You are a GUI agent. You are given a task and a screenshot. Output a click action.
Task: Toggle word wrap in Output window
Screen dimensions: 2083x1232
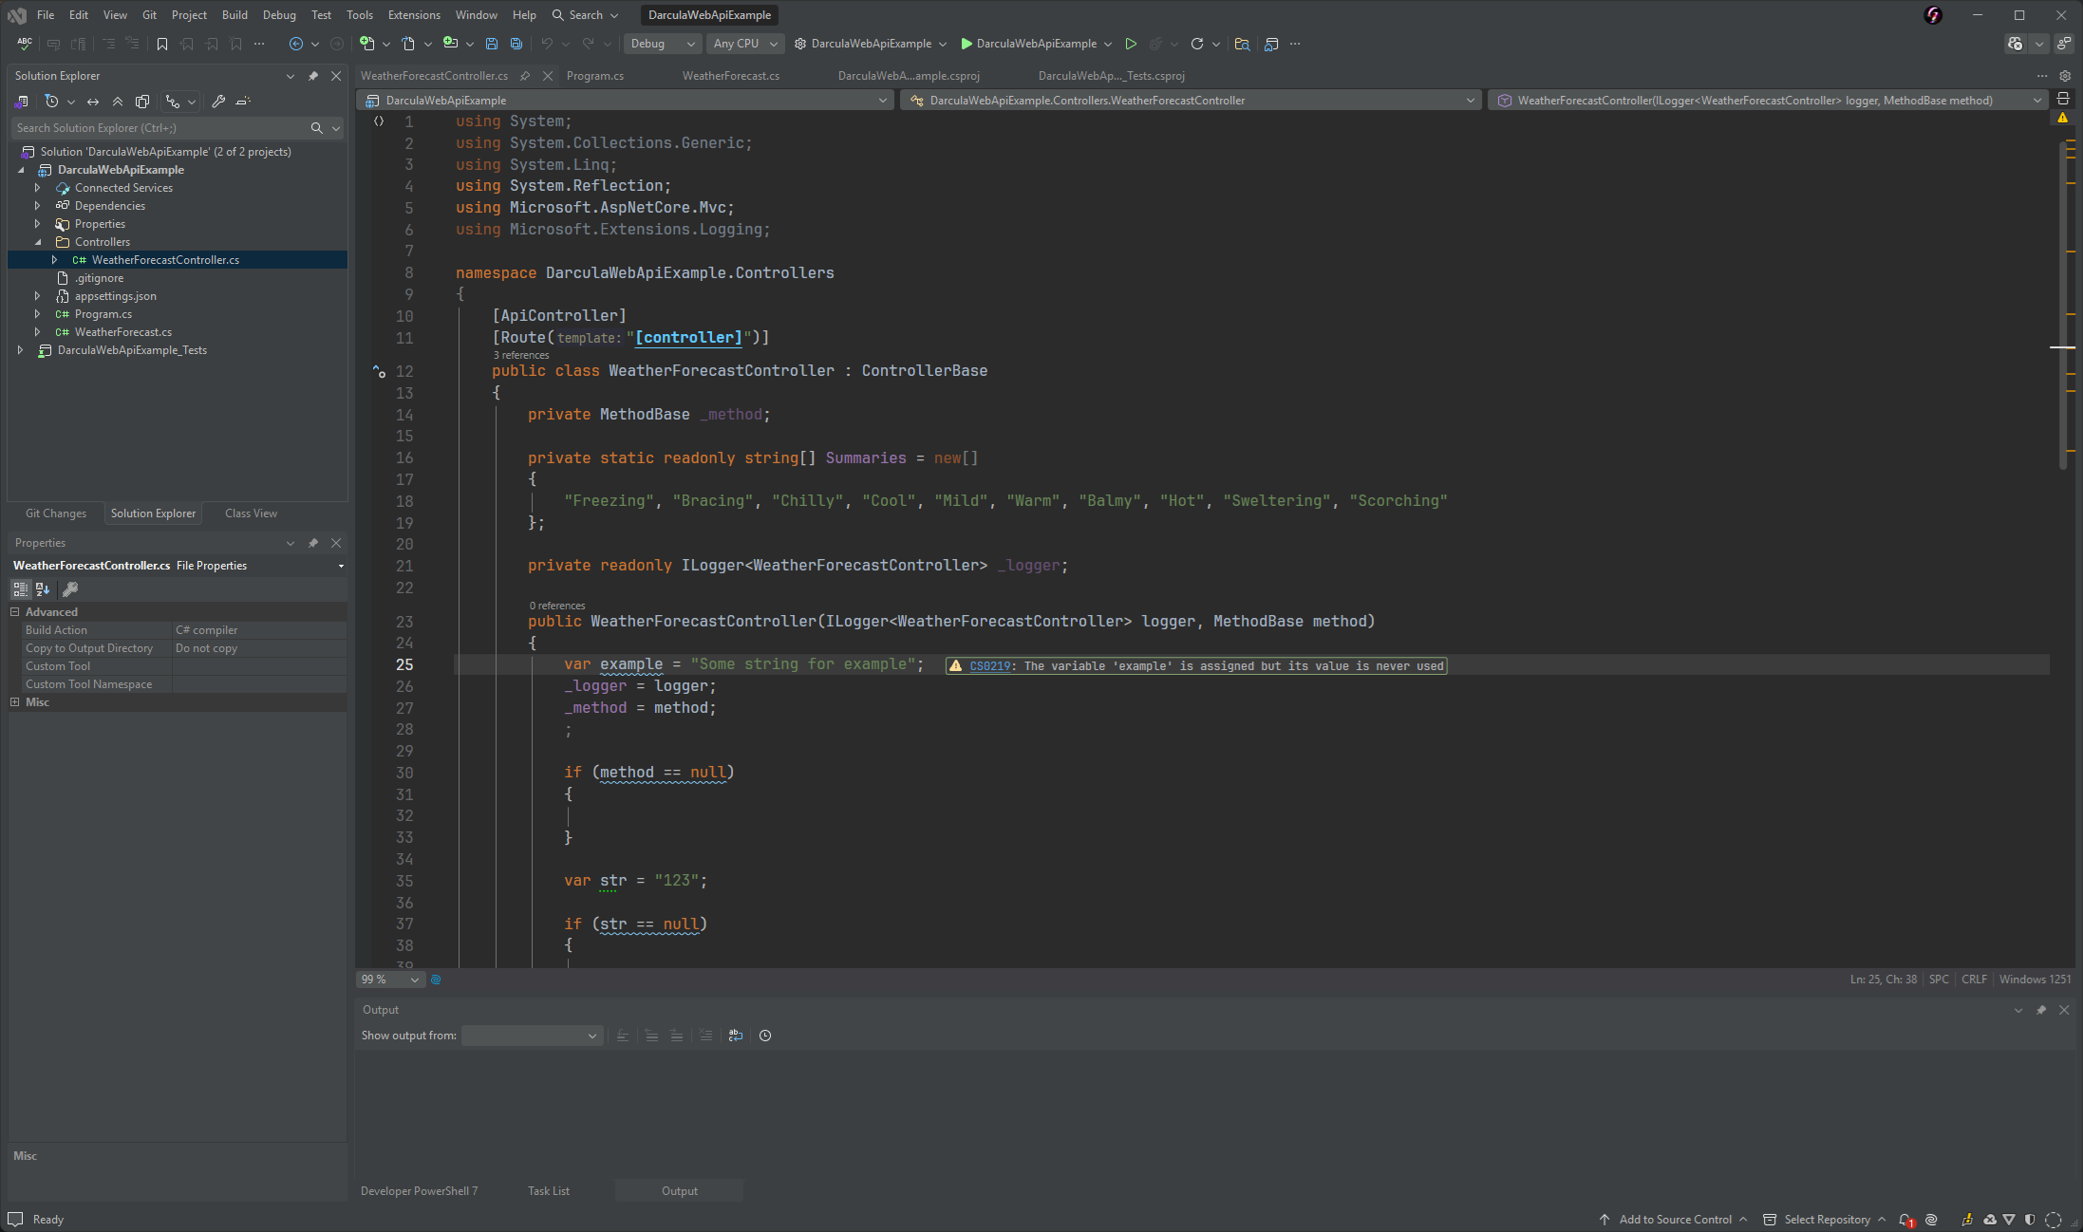tap(736, 1036)
